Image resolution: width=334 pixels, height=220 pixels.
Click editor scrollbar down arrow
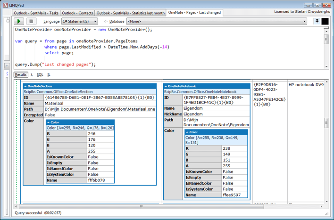[x=326, y=66]
